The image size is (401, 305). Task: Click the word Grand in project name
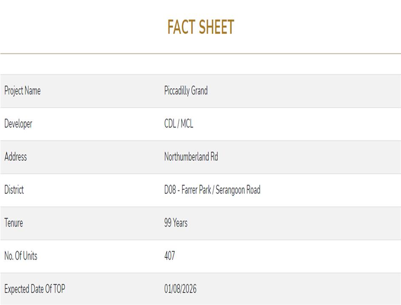tap(199, 91)
